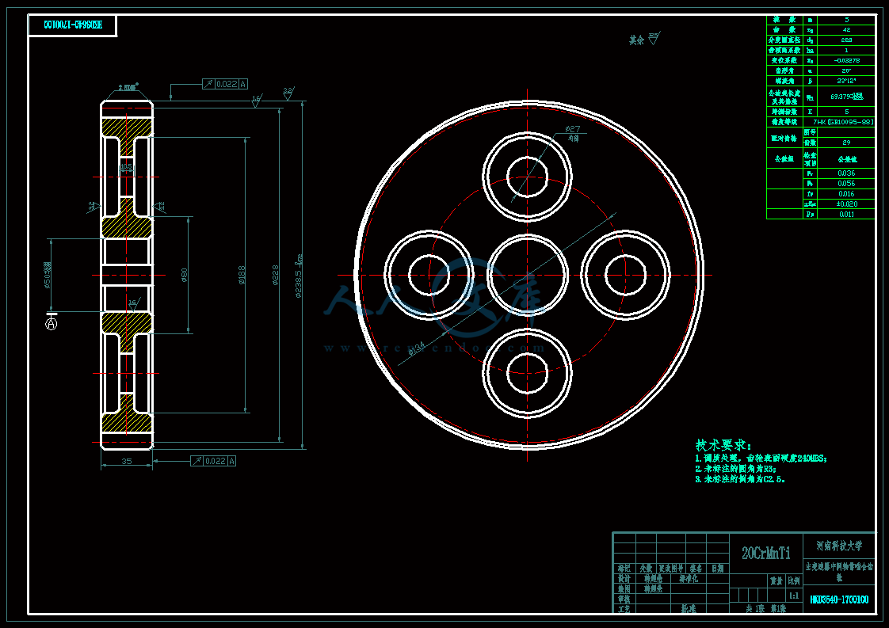The image size is (889, 628).
Task: Click the surface roughness symbol beside 其余
Action: [x=653, y=39]
